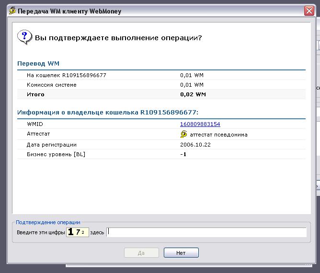Close the WebMoney transfer dialog
This screenshot has height=273, width=320.
pyautogui.click(x=309, y=11)
